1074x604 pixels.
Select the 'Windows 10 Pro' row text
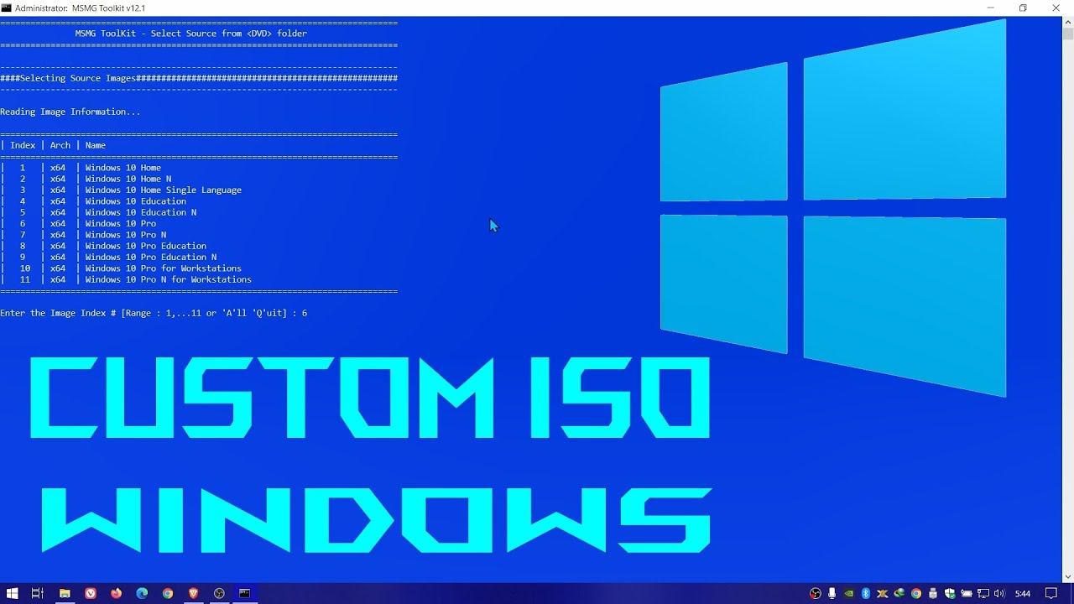(x=121, y=223)
